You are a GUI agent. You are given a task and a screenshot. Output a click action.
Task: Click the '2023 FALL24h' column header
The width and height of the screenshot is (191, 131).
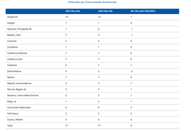click(x=72, y=11)
